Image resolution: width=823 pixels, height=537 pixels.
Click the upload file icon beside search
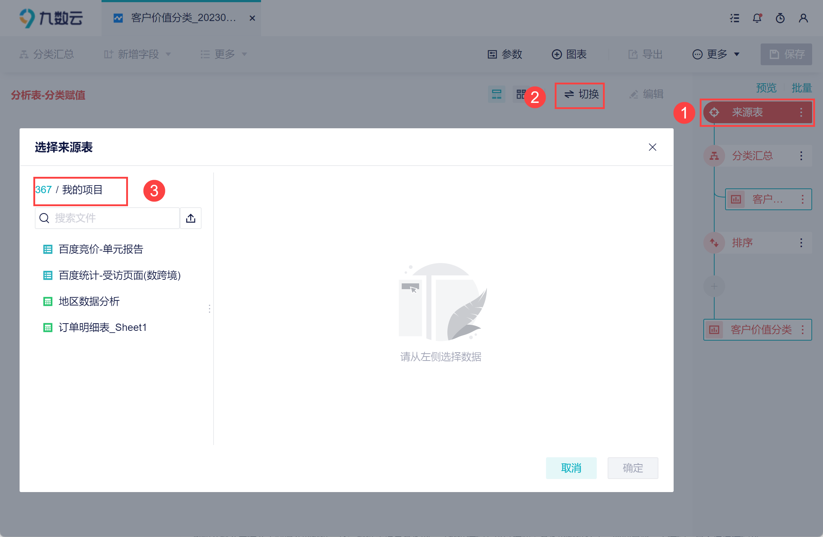click(x=191, y=218)
